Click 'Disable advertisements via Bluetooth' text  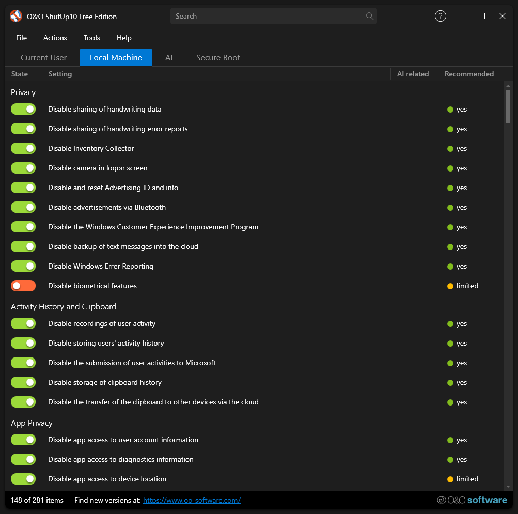pos(107,207)
